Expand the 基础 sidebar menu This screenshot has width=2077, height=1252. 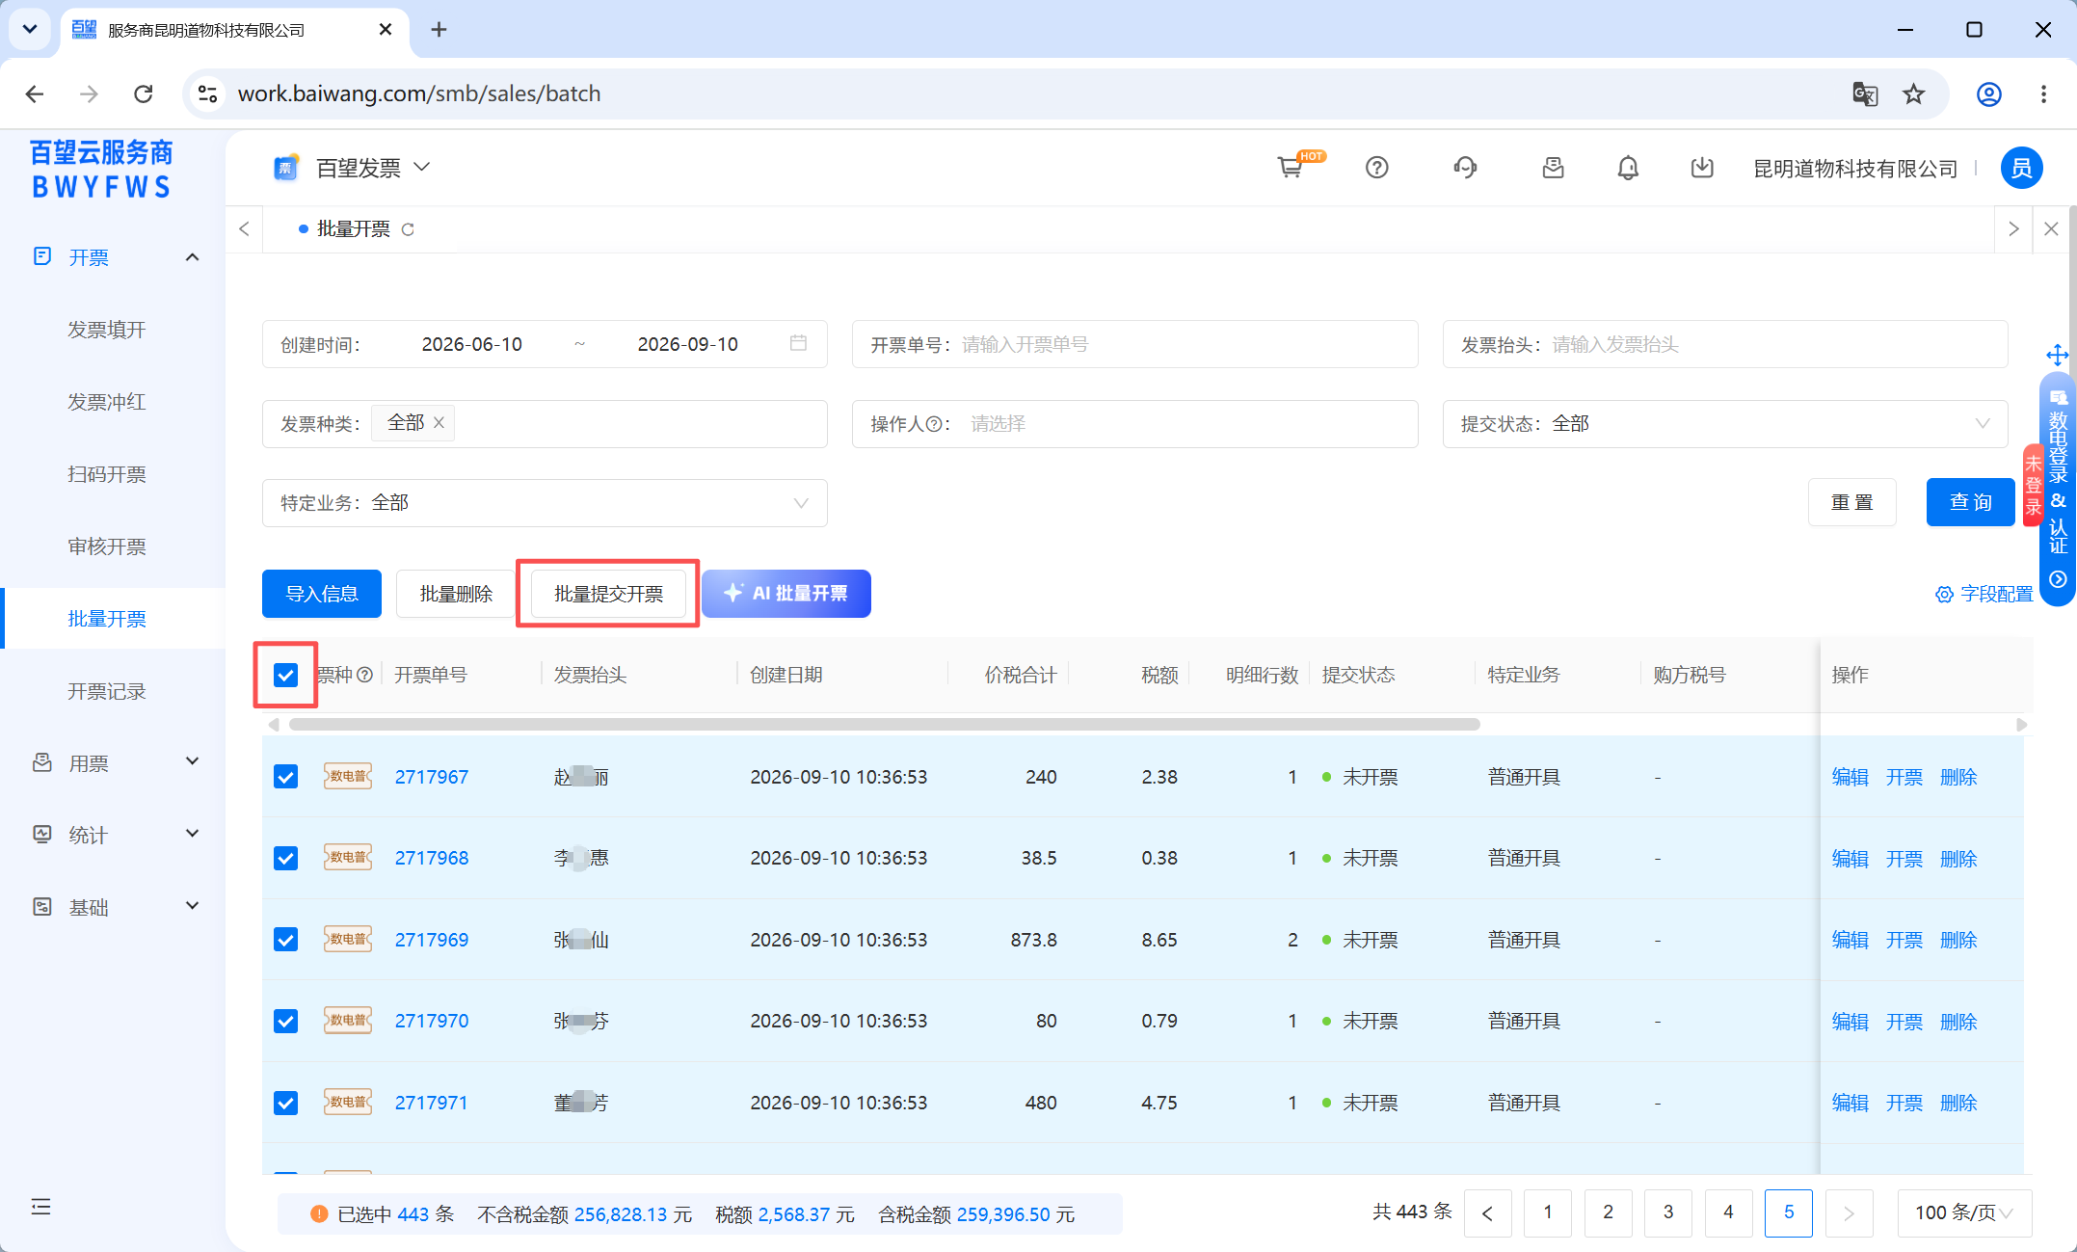[x=192, y=906]
